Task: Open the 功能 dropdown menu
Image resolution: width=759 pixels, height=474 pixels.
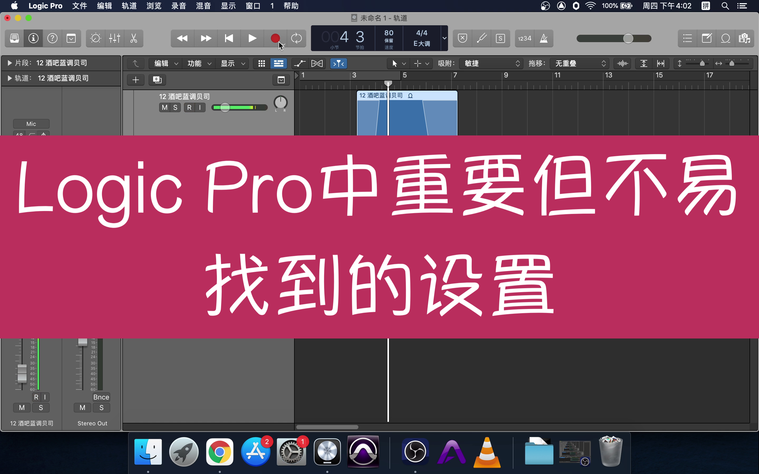Action: click(x=199, y=63)
